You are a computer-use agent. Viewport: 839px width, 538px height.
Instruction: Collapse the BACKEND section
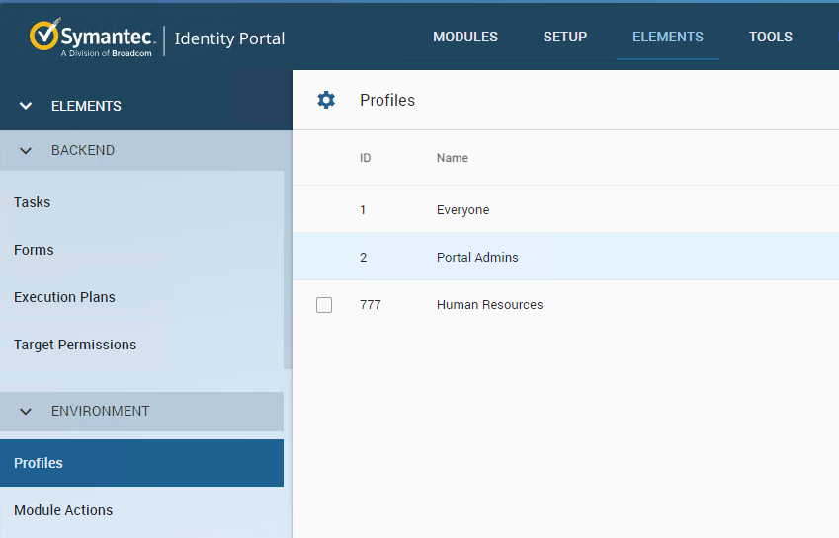[26, 151]
